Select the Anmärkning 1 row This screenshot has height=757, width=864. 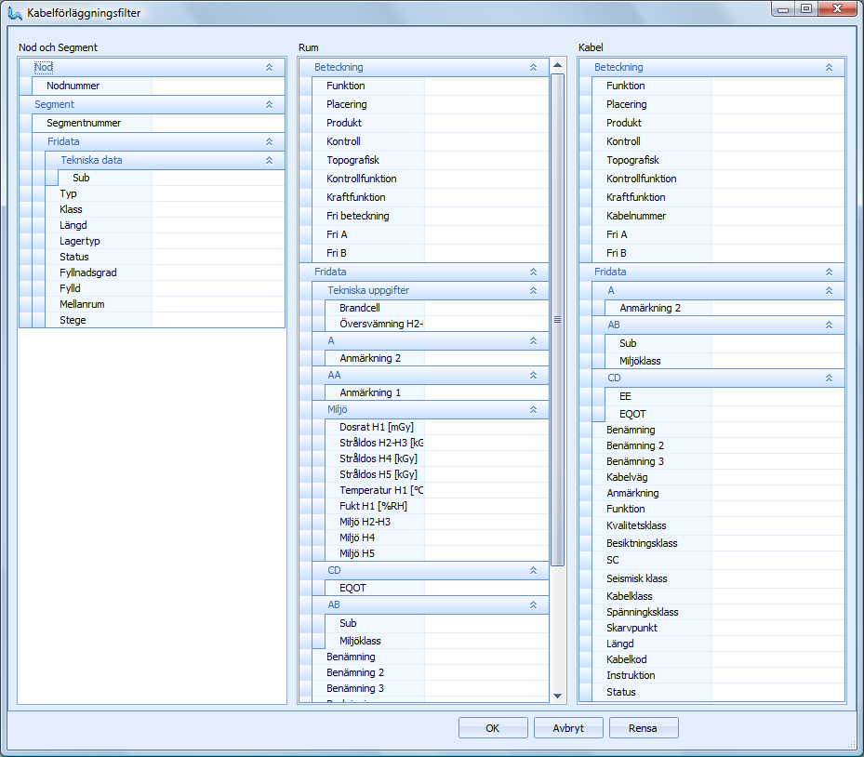tap(437, 392)
